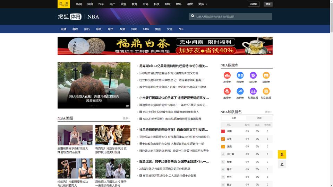Screen dimensions: 333x187
Task: Open 球员 in the blue nav bar
Action: (x=110, y=29)
